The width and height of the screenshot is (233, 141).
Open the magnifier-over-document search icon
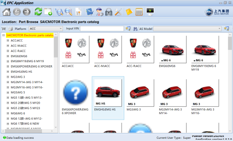click(68, 12)
